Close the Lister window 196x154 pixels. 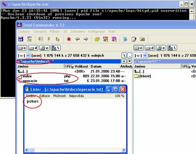[122, 89]
